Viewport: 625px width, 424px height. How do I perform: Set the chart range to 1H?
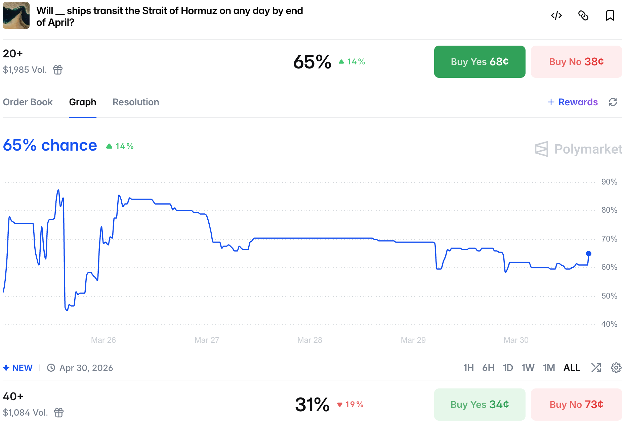coord(468,368)
